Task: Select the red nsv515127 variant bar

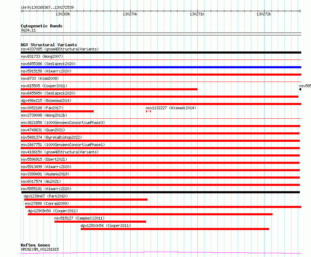Action: (x=100, y=222)
